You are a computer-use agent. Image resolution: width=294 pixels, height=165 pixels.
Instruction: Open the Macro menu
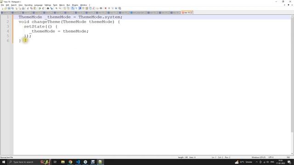(62, 5)
